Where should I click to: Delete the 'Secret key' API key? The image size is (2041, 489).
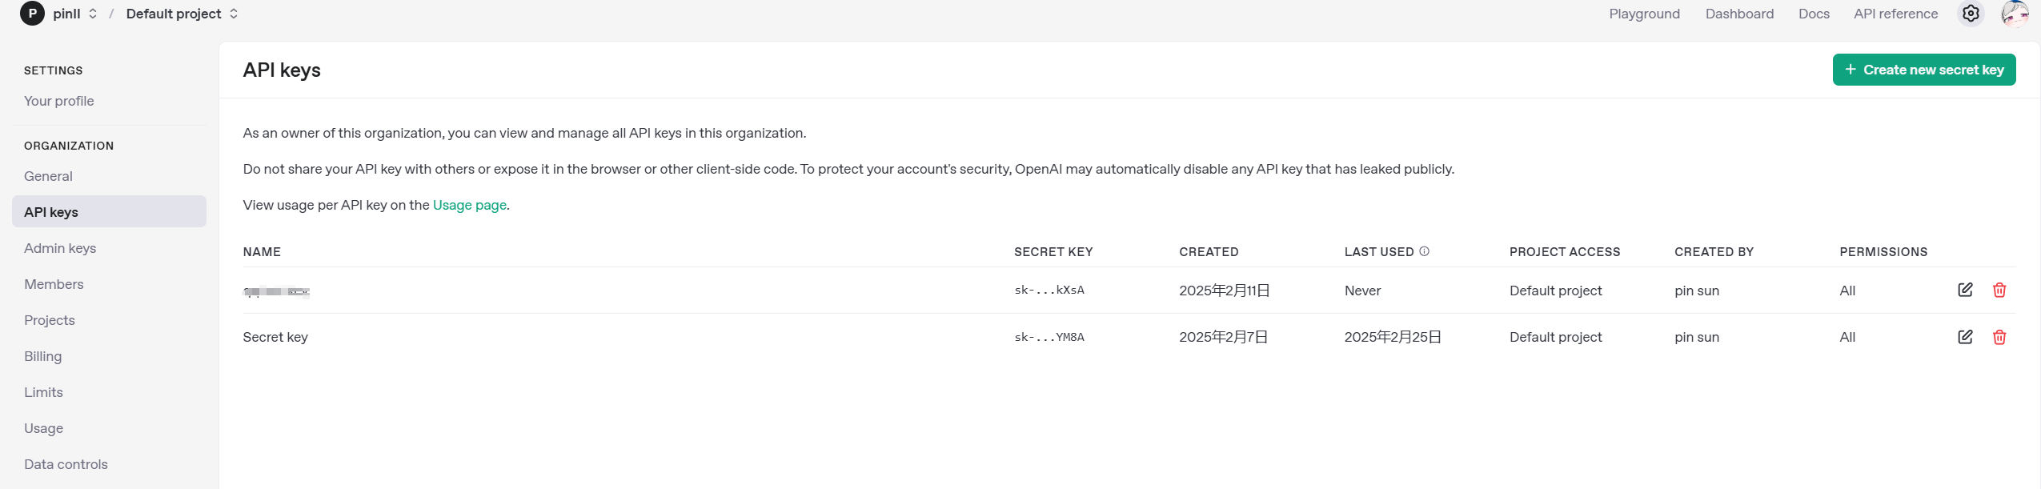pos(1999,337)
